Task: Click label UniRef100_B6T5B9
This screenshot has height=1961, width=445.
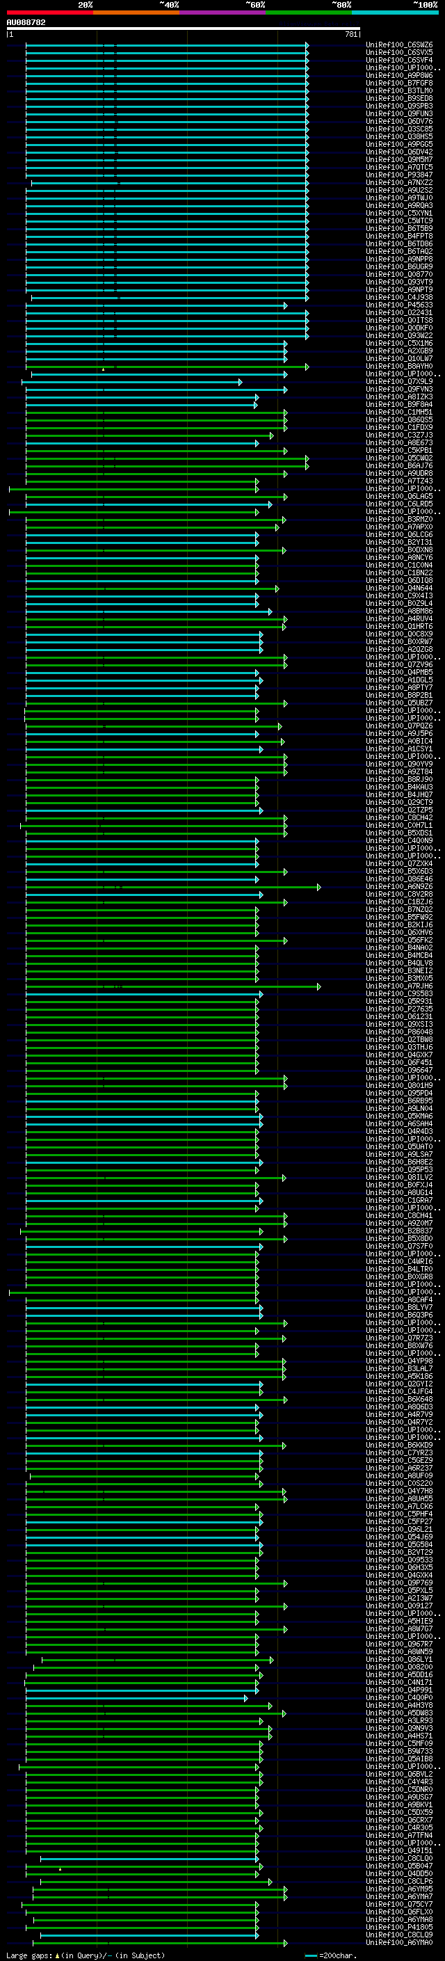Action: click(x=399, y=228)
